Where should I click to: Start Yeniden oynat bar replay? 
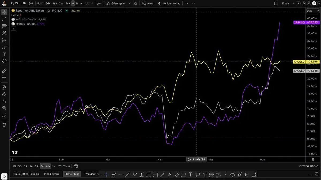(x=169, y=3)
